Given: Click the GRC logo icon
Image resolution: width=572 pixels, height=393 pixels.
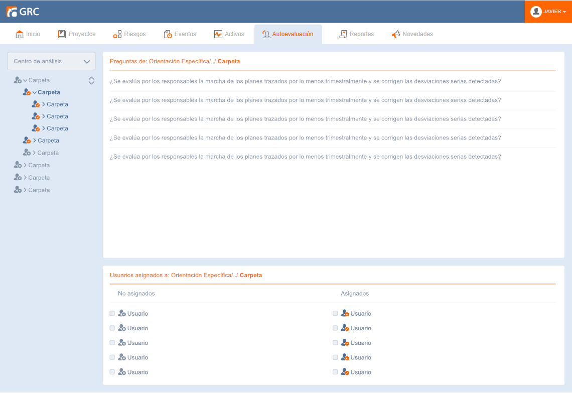Looking at the screenshot, I should pyautogui.click(x=12, y=12).
